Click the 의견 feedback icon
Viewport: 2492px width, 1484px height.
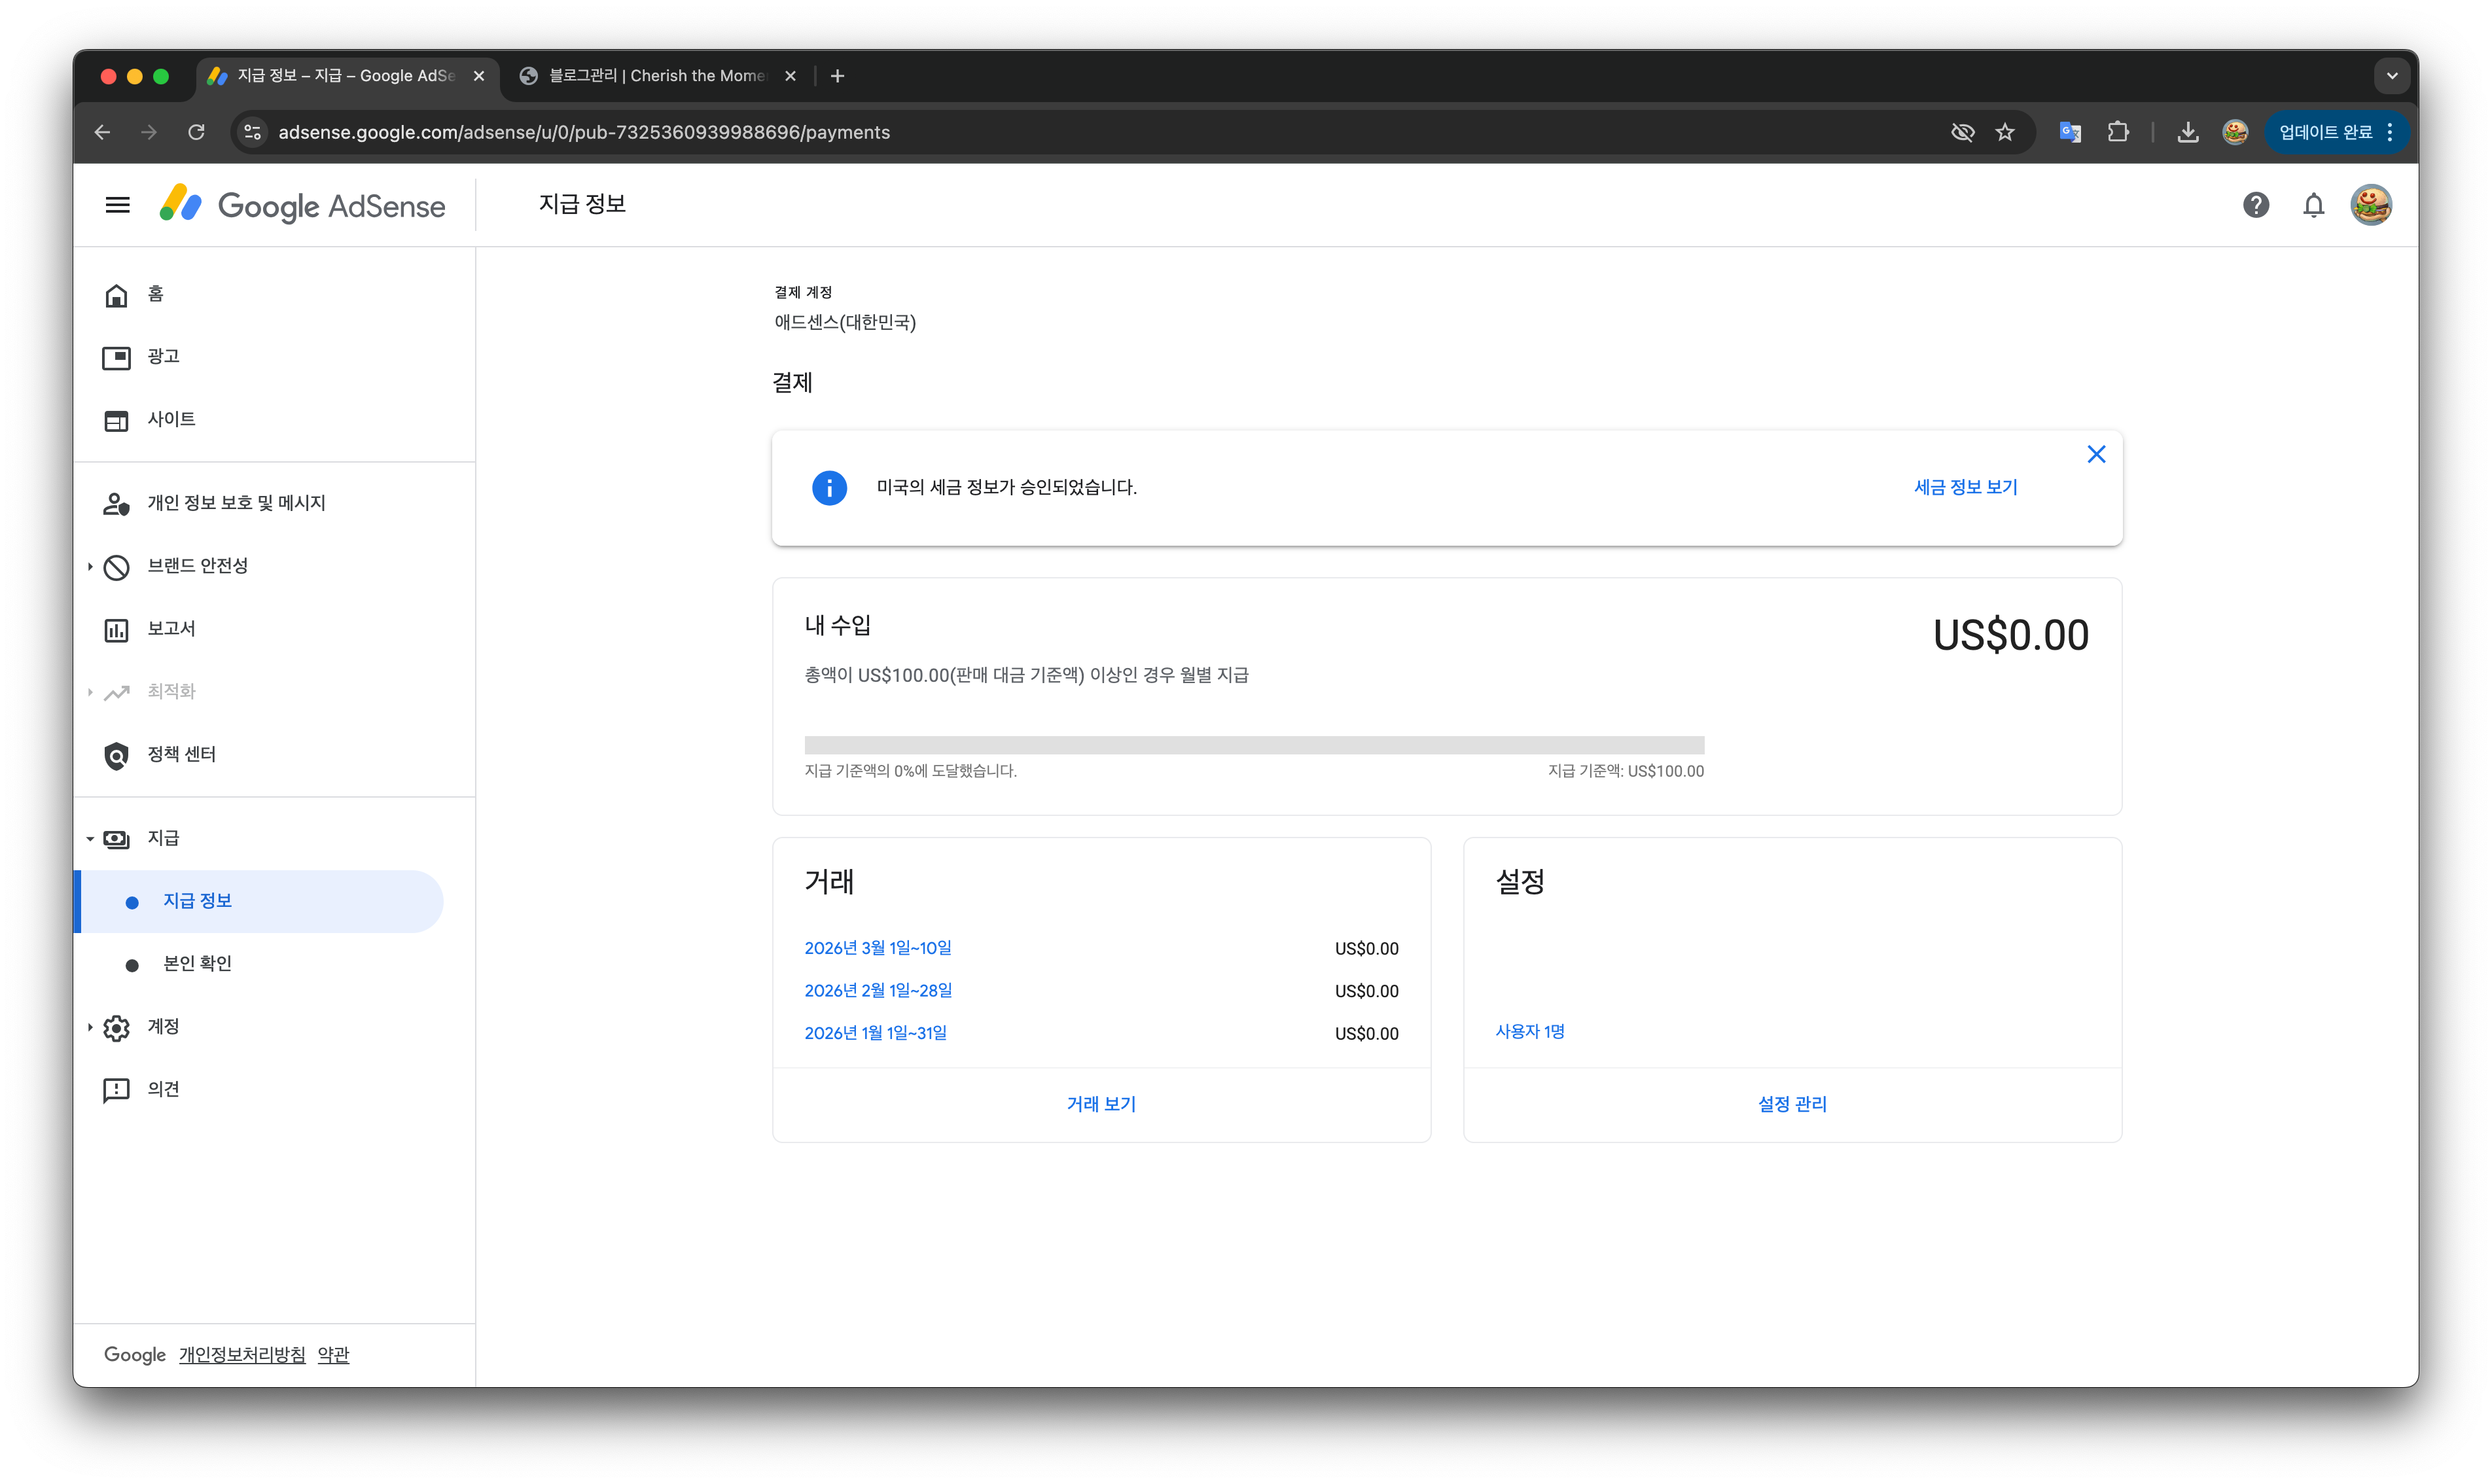[116, 1090]
